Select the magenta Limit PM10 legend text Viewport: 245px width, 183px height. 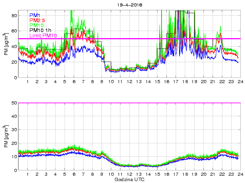(x=43, y=35)
